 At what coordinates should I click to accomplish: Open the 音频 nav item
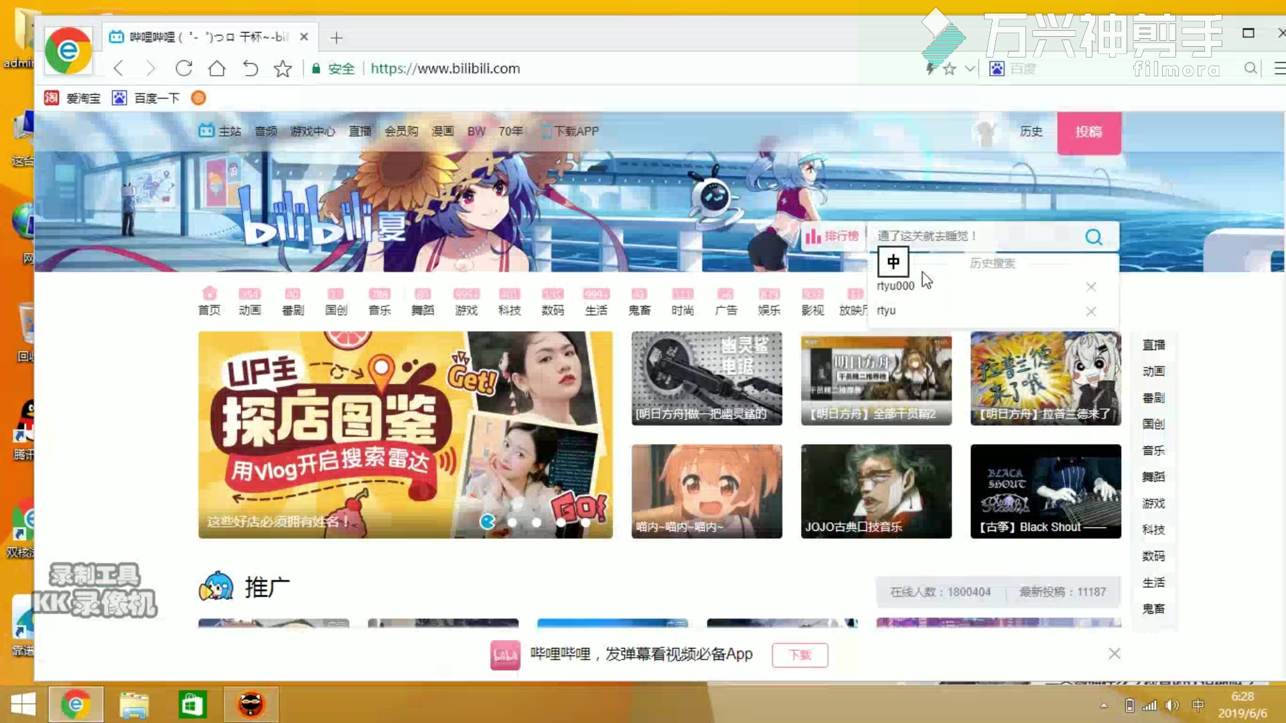coord(266,131)
